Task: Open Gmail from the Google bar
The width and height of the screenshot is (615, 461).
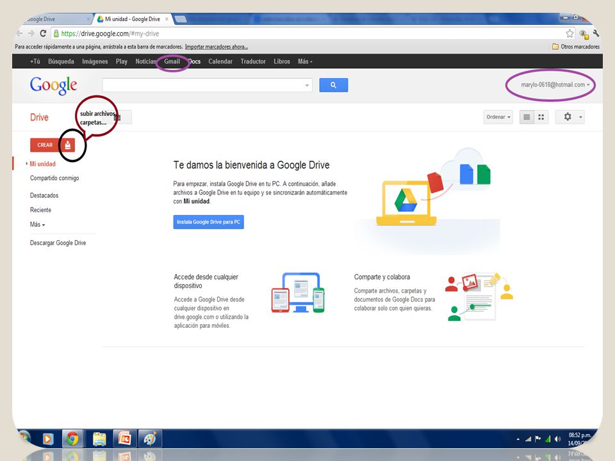Action: [x=172, y=61]
